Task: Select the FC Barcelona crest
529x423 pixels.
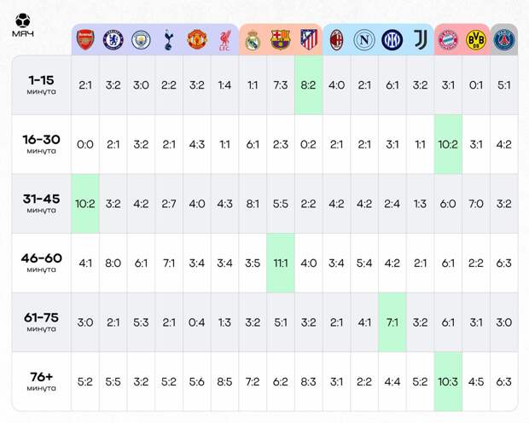Action: click(x=281, y=39)
